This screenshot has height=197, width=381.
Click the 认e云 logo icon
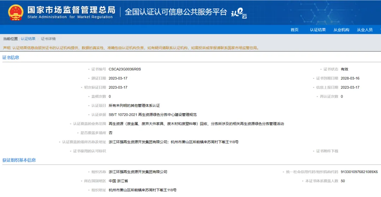(239, 13)
